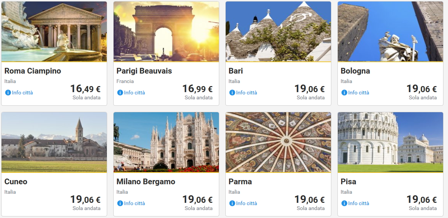
Task: Click the info icon on Pisa card
Action: click(344, 203)
